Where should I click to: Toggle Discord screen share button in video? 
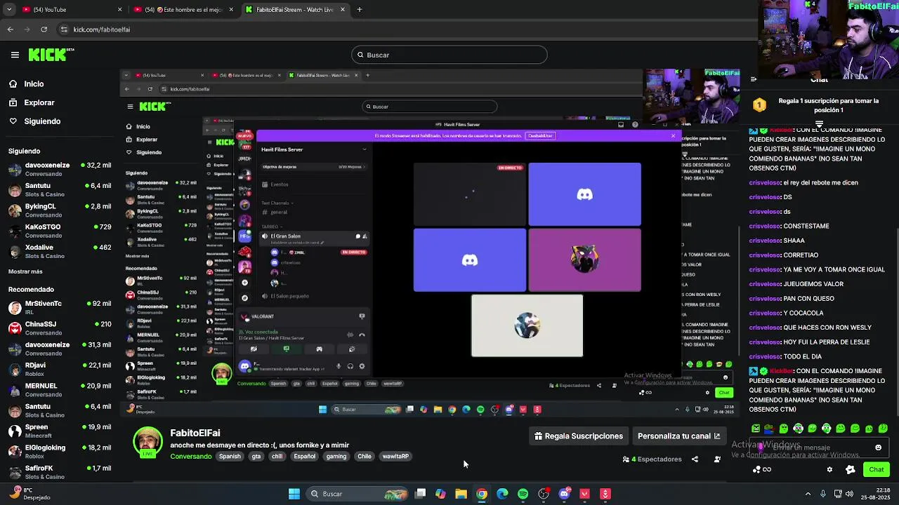pos(286,349)
